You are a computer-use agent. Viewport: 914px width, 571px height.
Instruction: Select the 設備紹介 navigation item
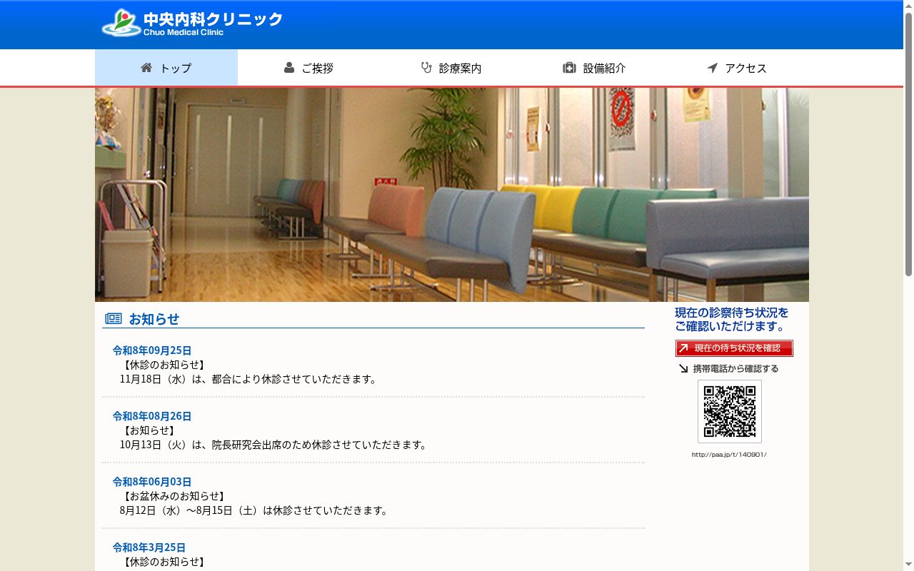(595, 68)
